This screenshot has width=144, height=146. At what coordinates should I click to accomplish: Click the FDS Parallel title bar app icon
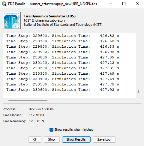point(4,4)
